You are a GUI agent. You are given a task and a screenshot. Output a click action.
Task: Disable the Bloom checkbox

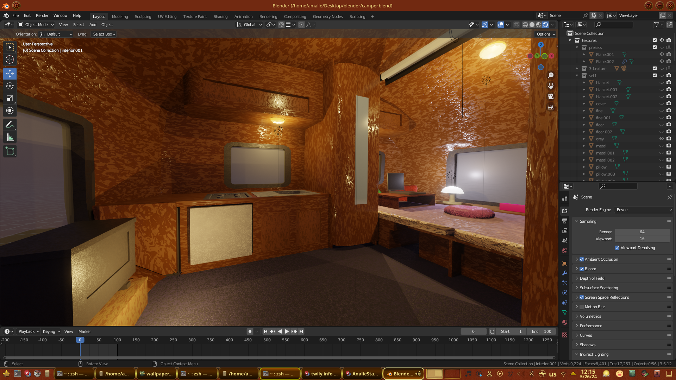[582, 269]
